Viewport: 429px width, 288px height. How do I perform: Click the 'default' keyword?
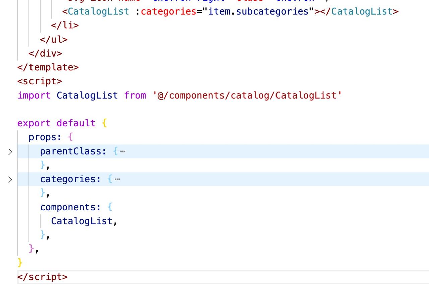76,123
